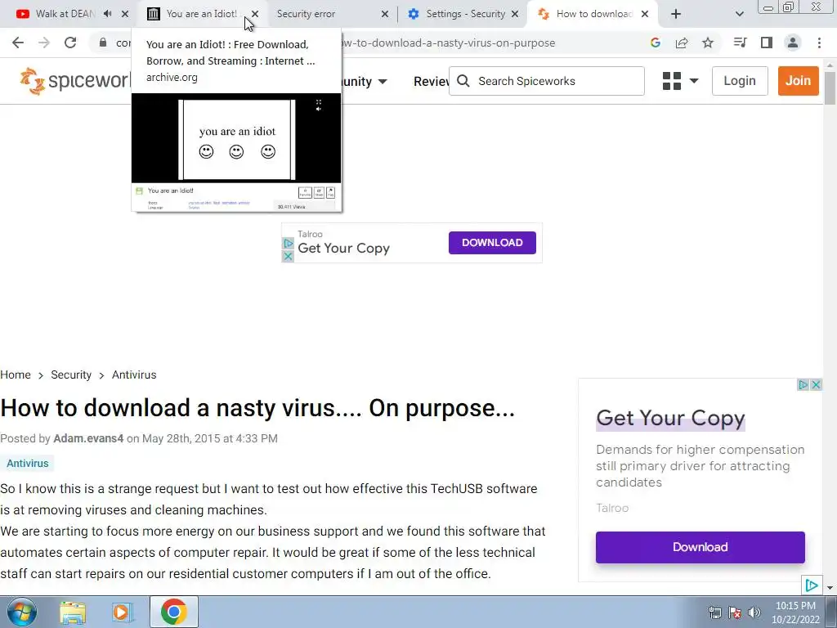
Task: Click the purple Download button in sidebar ad
Action: pos(700,547)
